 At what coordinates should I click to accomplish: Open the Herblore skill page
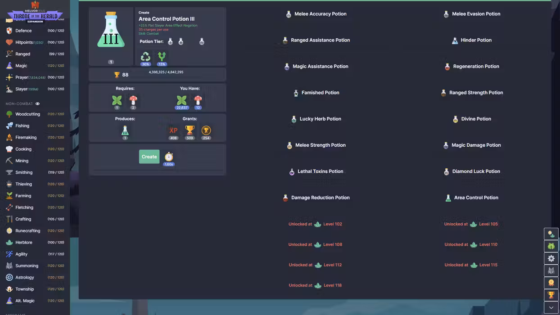click(x=23, y=243)
